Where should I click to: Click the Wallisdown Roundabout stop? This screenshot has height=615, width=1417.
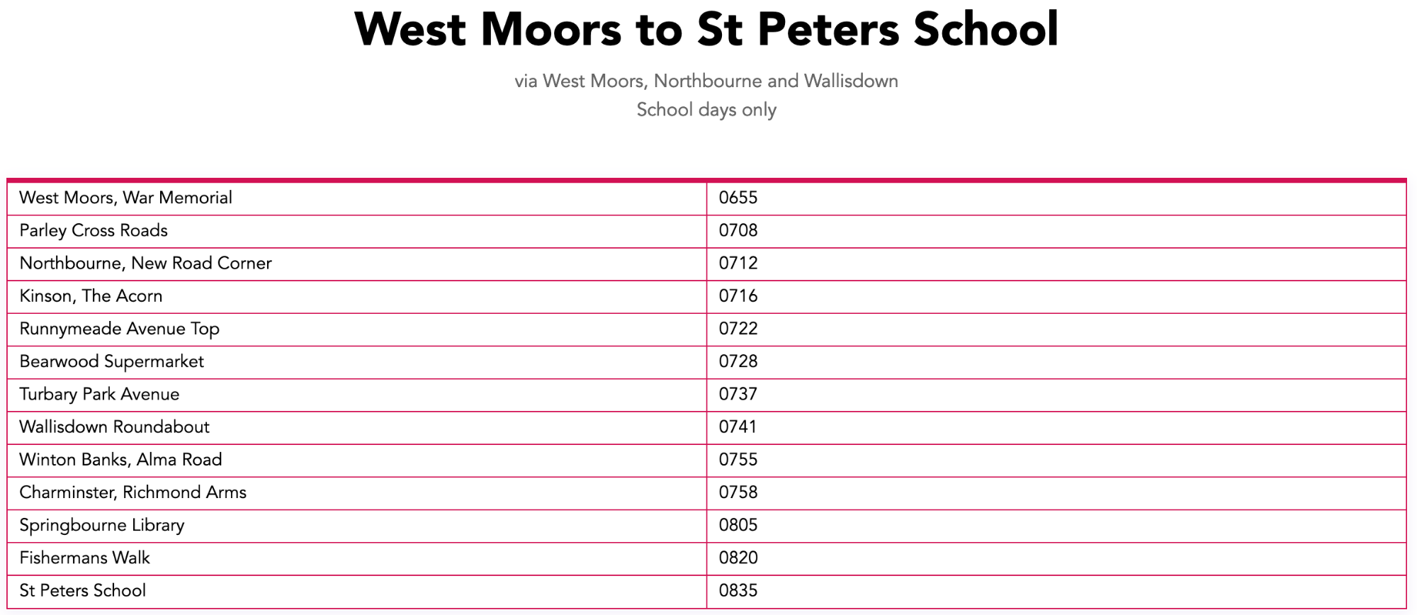(114, 427)
